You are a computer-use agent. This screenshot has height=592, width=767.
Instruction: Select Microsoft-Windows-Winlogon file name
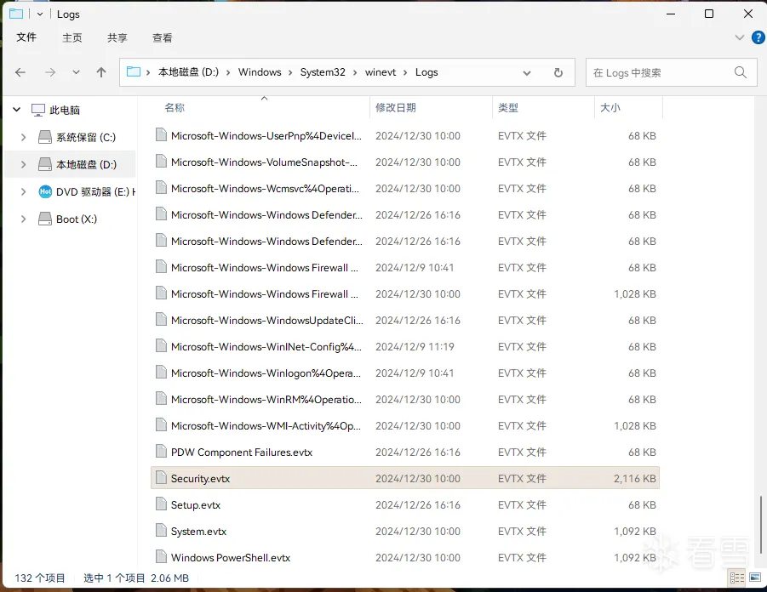(266, 373)
